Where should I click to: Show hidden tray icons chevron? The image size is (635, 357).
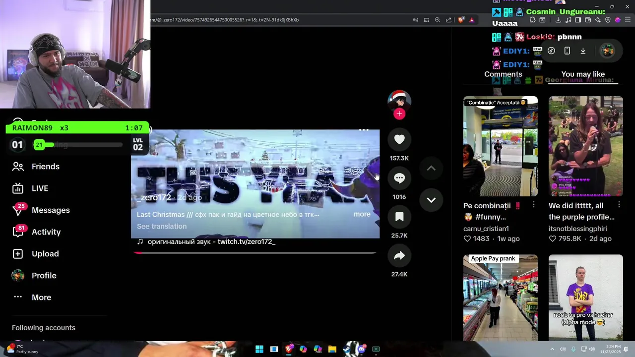tap(552, 349)
